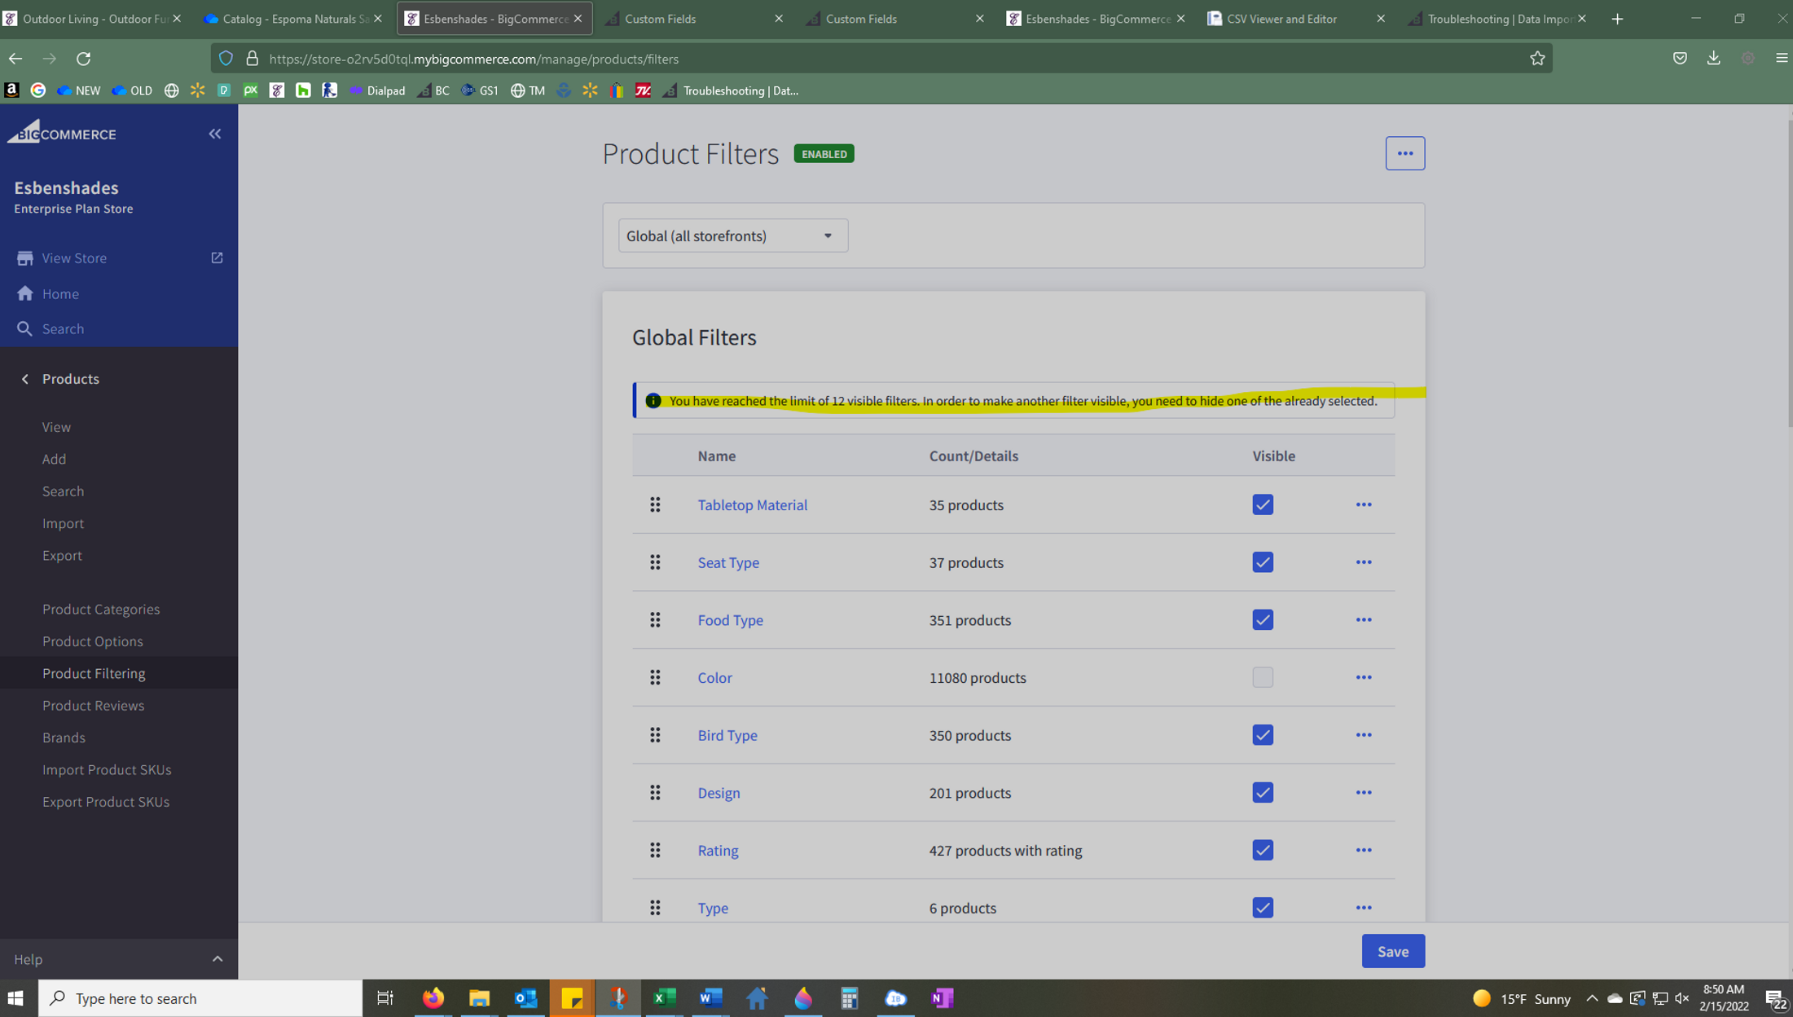The height and width of the screenshot is (1017, 1793).
Task: Open the Tabletop Material filter link
Action: click(752, 504)
